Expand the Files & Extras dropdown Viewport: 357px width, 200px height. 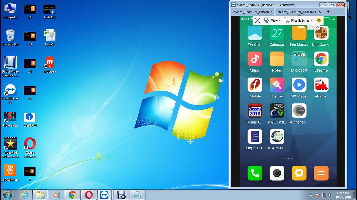298,20
